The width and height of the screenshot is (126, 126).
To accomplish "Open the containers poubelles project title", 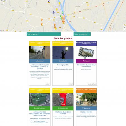I will pyautogui.click(x=40, y=113).
